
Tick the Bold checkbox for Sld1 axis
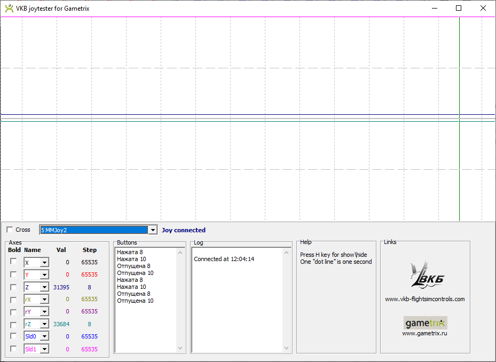click(13, 349)
